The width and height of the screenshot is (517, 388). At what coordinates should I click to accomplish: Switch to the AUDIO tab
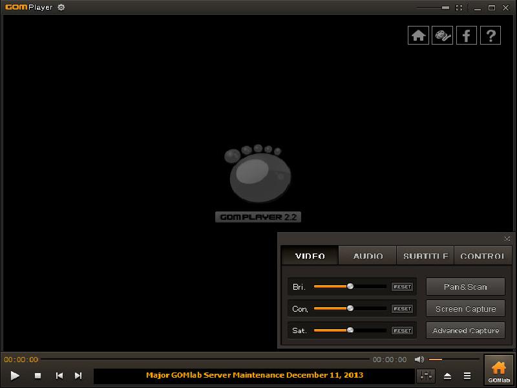[x=368, y=255]
